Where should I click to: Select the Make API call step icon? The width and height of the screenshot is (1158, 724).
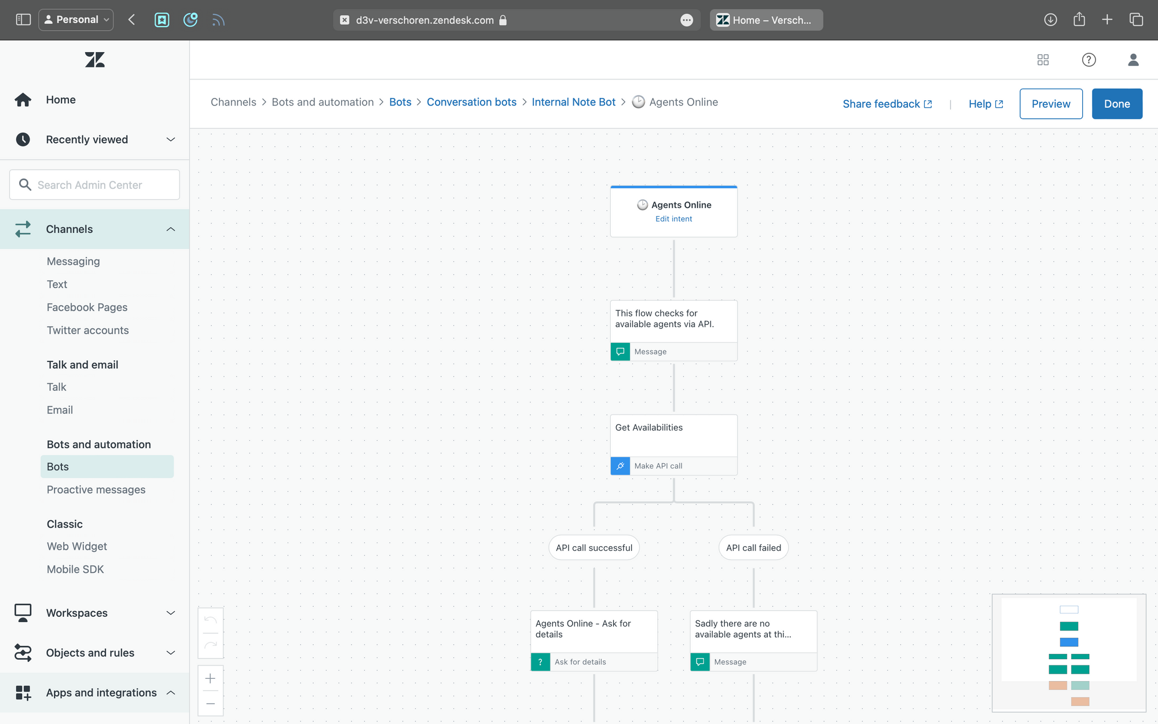tap(620, 466)
